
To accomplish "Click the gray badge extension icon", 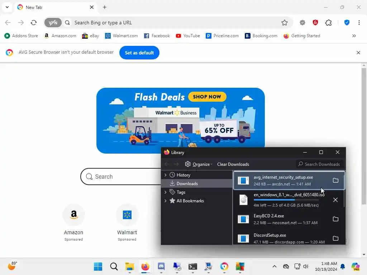I will [302, 23].
